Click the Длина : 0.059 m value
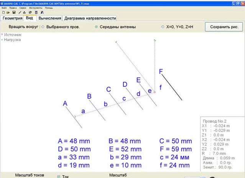This screenshot has height=178, width=245. [219, 158]
